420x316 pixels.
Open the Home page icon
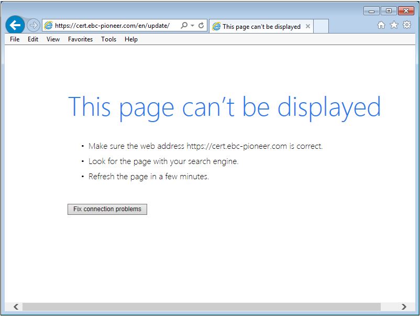[381, 25]
